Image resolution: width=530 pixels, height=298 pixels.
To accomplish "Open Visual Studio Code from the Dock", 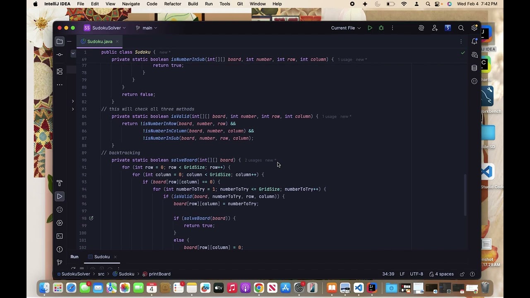I will click(x=359, y=287).
